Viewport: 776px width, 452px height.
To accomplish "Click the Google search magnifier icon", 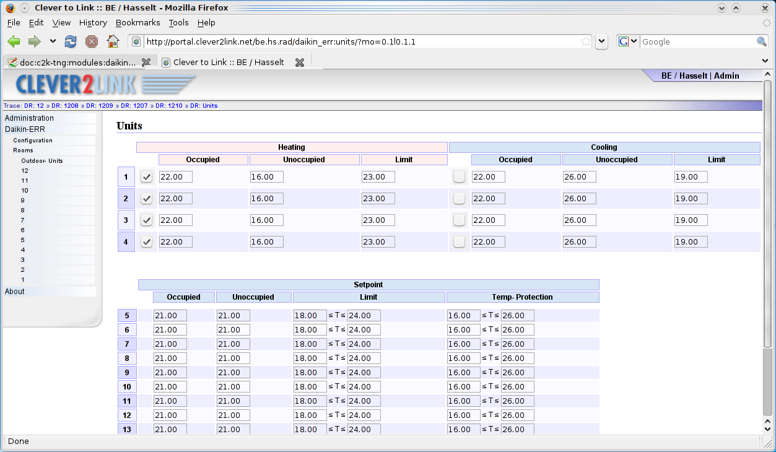I will [x=762, y=41].
